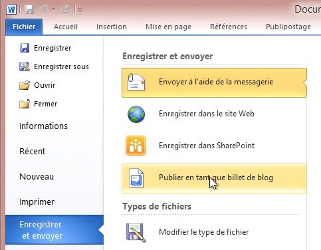Open the Fichier tab

[24, 27]
